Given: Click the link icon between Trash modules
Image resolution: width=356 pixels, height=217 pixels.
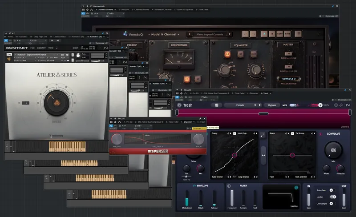Looking at the screenshot, I should (x=263, y=135).
